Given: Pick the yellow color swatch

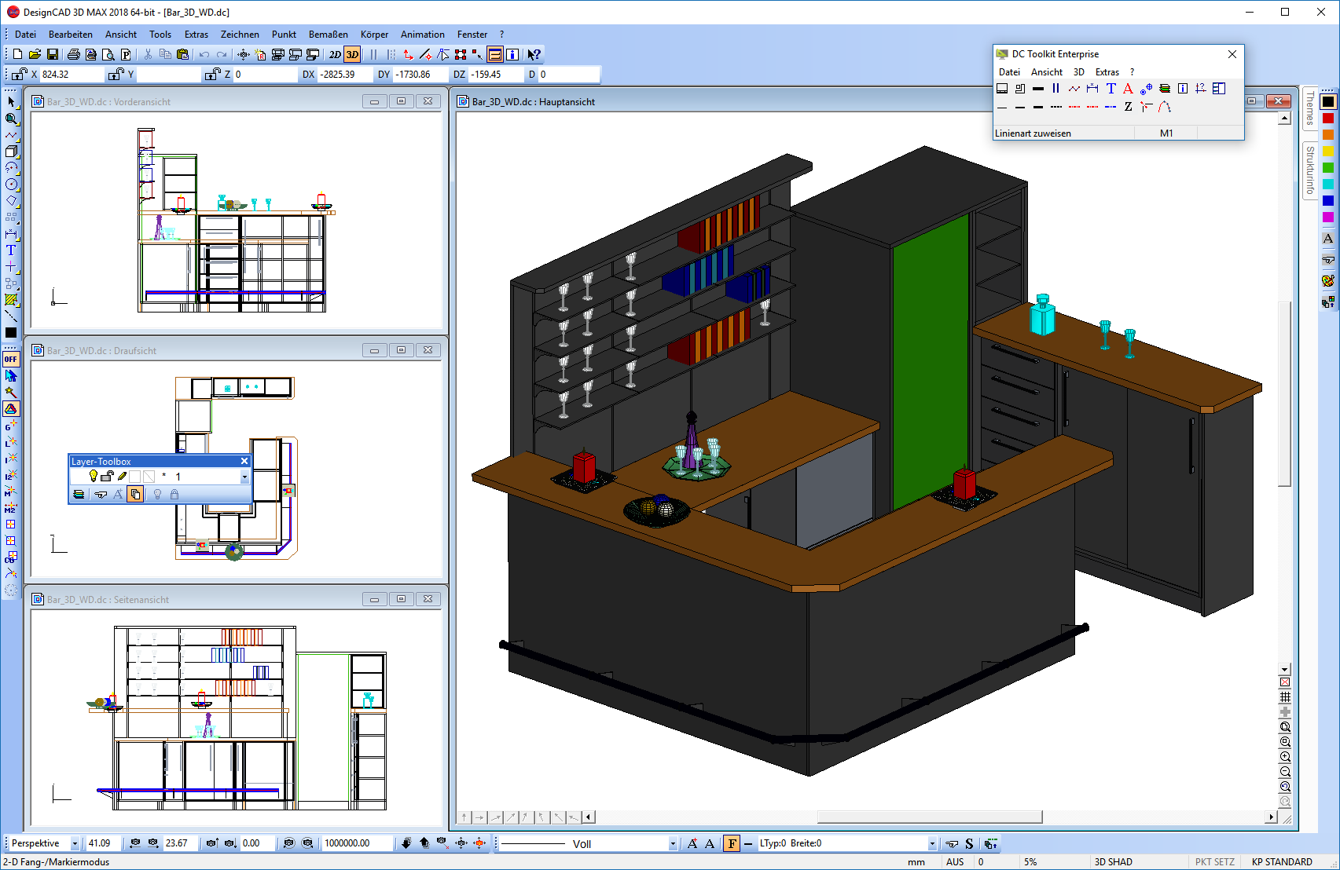Looking at the screenshot, I should click(x=1328, y=151).
